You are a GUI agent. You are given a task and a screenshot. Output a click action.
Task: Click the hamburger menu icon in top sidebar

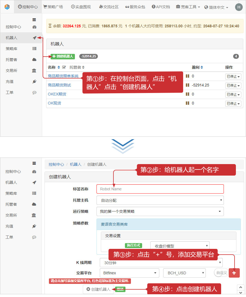point(34,20)
